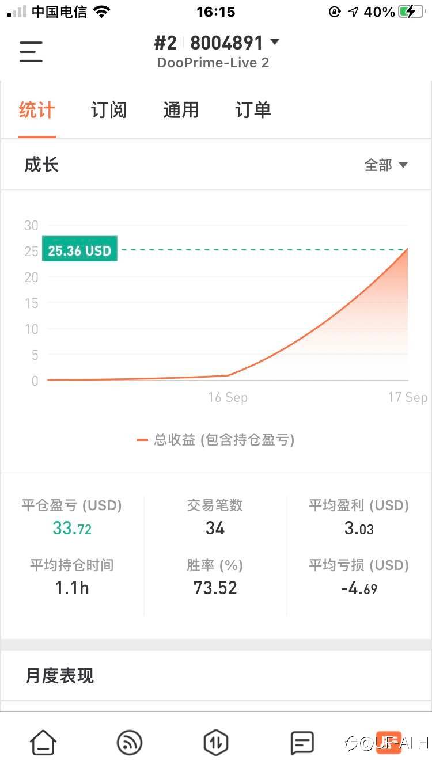Viewport: 432px width, 768px height.
Task: Open the chat messages icon
Action: [x=302, y=743]
